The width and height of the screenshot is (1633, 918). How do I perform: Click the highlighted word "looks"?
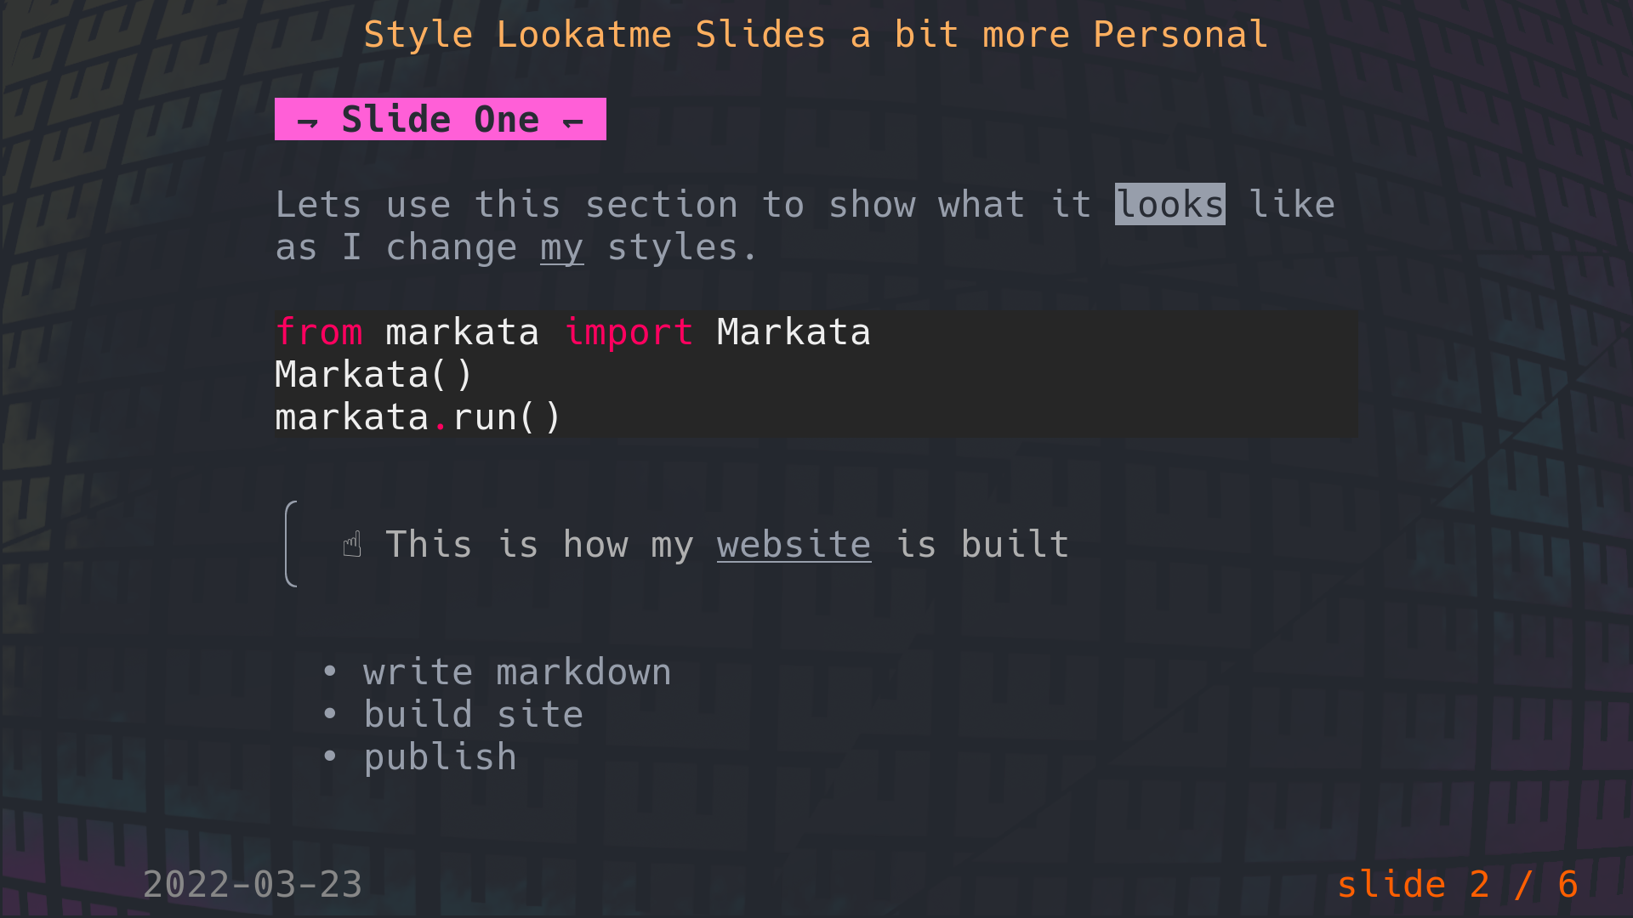click(x=1169, y=205)
